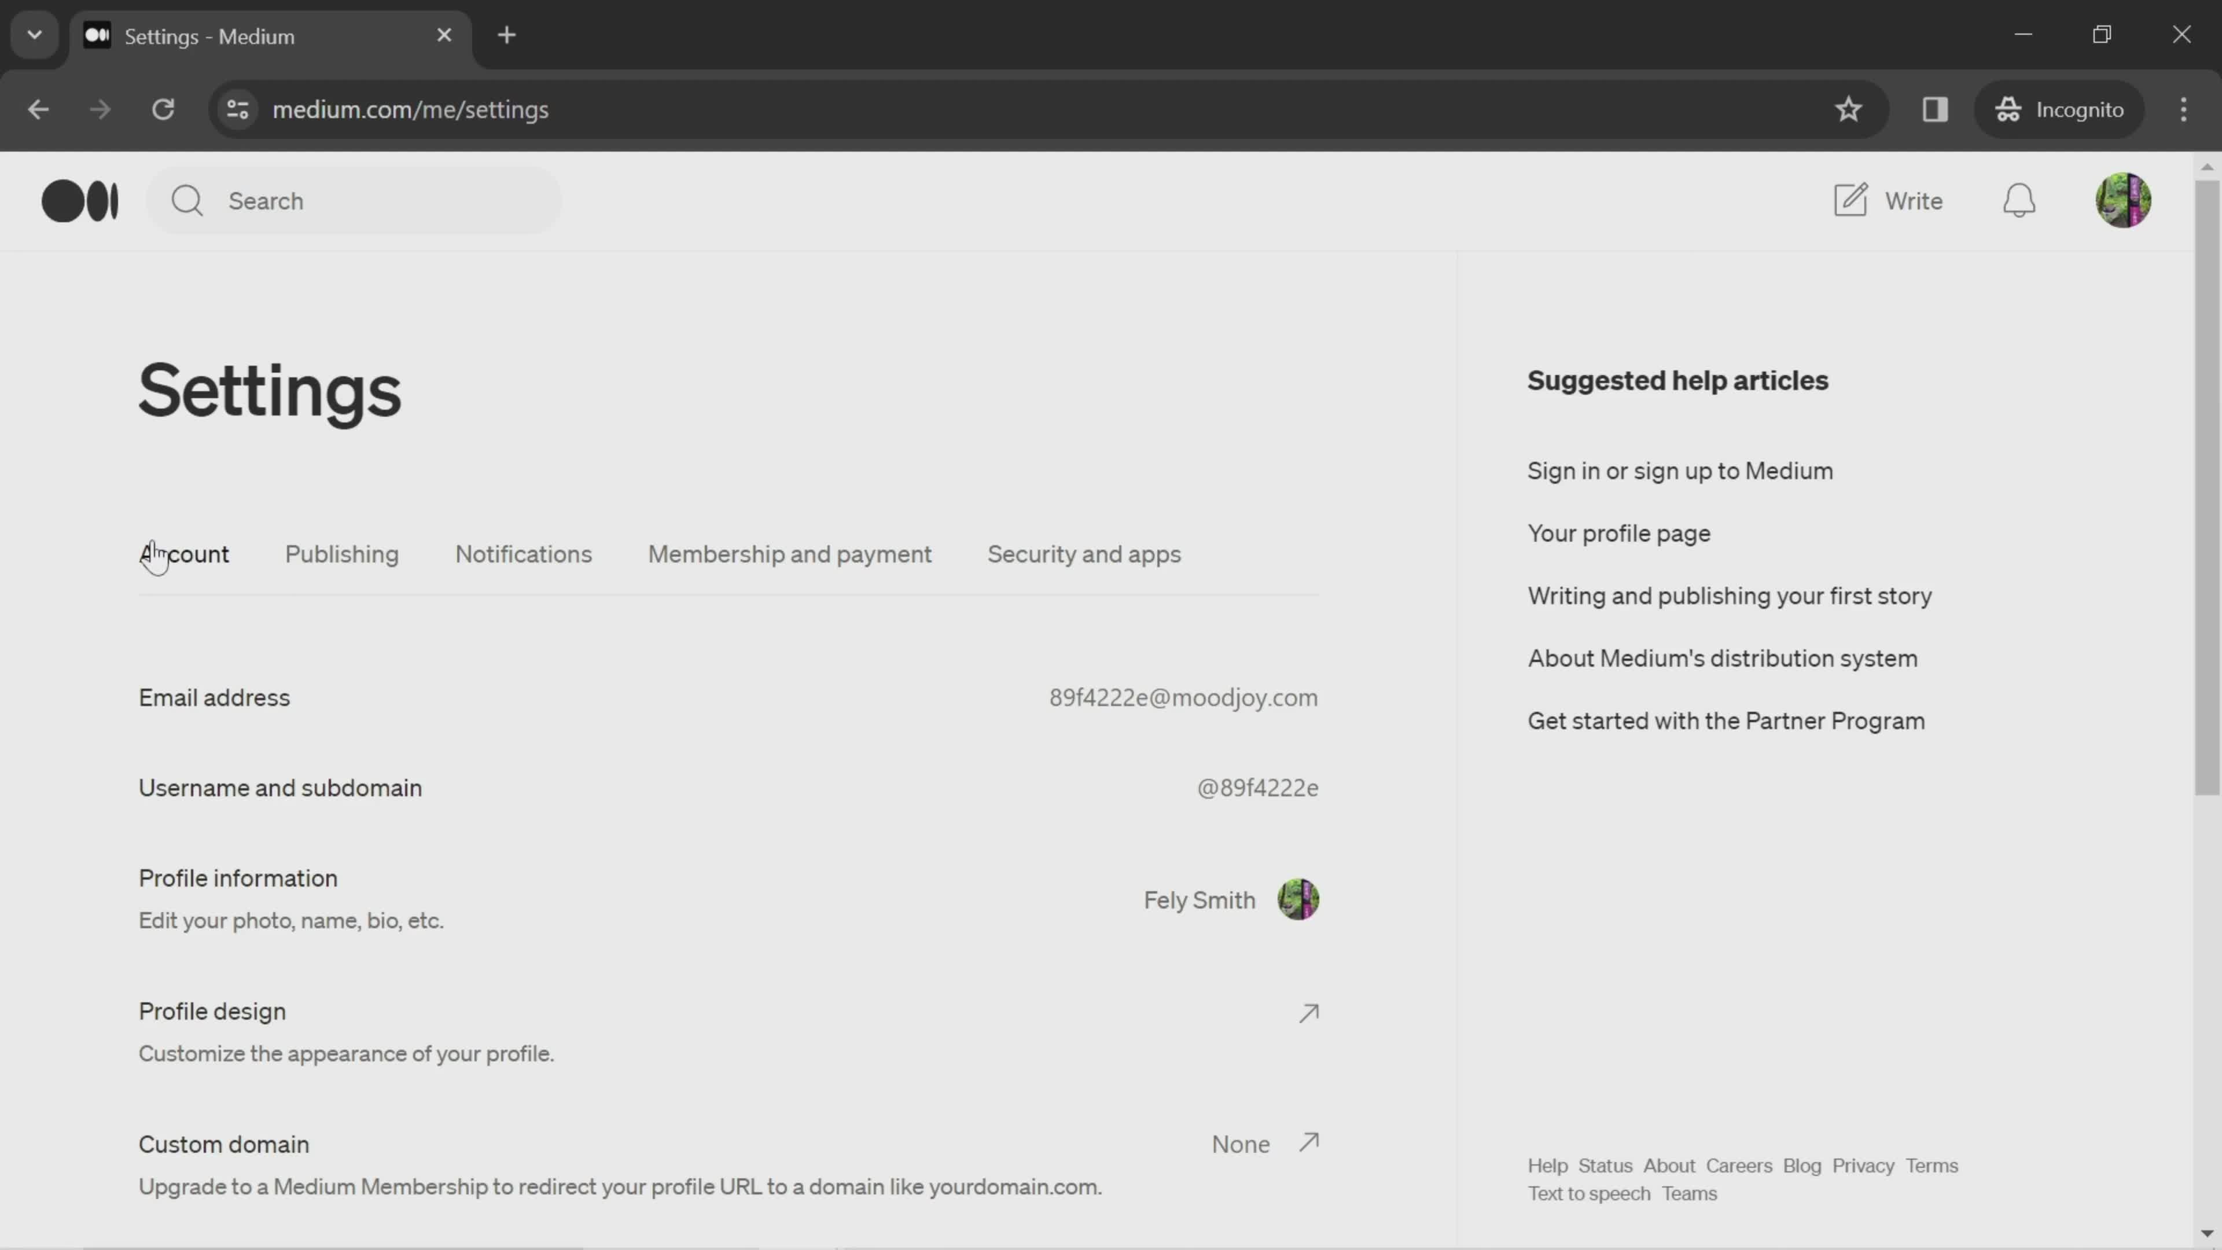Switch to the Publishing tab
This screenshot has width=2222, height=1250.
[342, 554]
